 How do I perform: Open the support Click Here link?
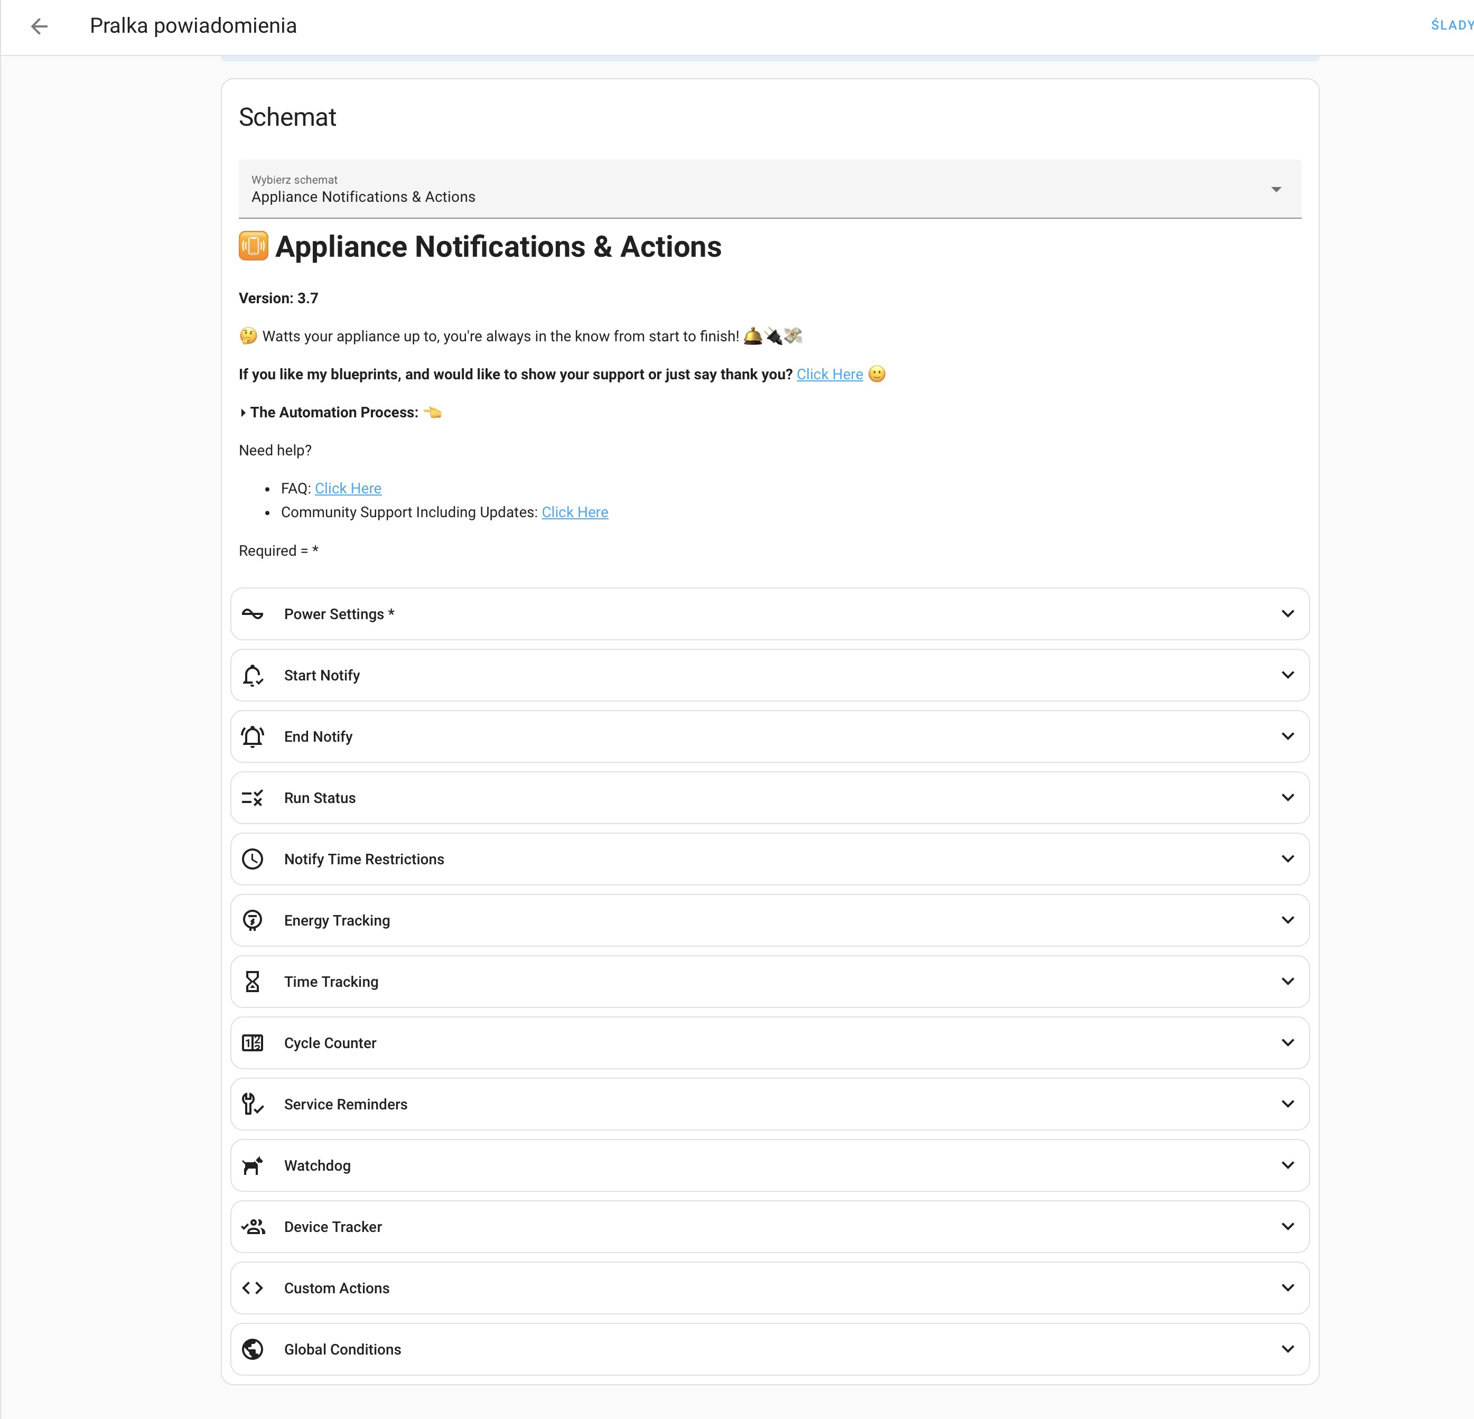point(829,375)
